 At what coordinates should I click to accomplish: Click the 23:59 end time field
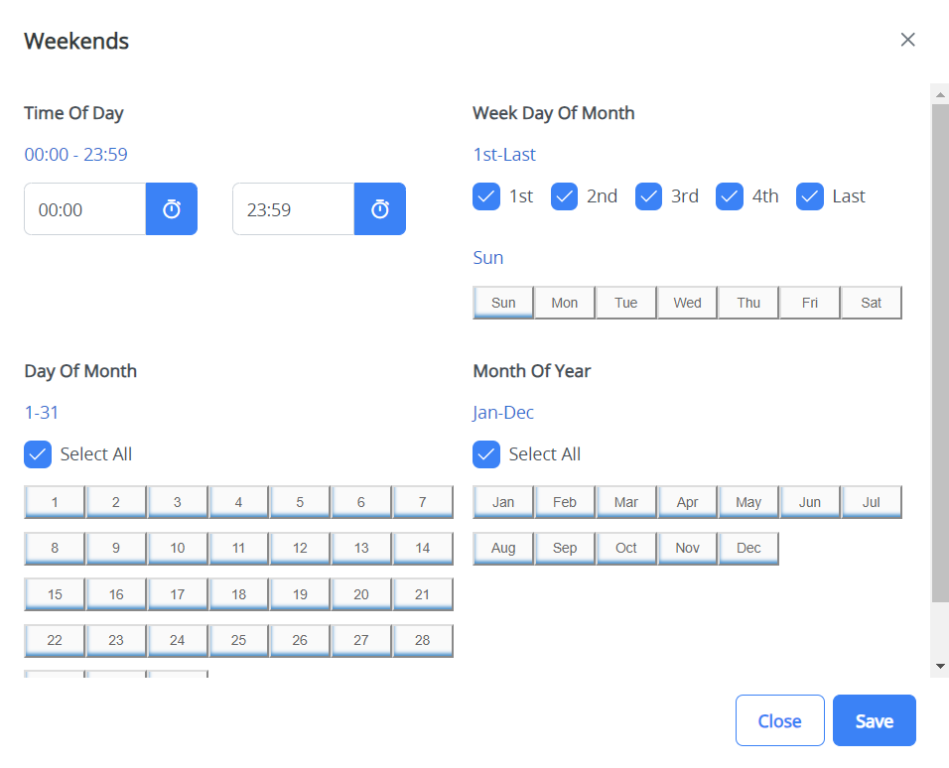coord(293,209)
